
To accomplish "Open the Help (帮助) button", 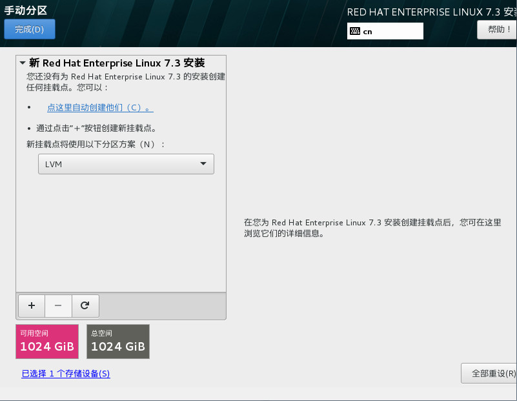I will tap(497, 30).
